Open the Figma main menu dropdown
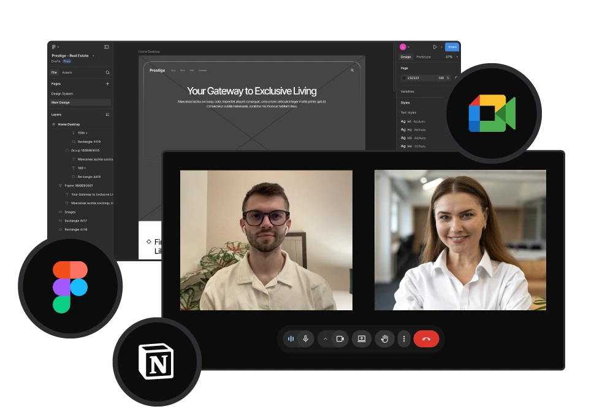613x409 pixels. click(x=55, y=47)
